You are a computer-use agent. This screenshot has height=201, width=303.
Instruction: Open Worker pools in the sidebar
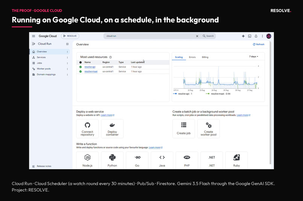click(44, 68)
